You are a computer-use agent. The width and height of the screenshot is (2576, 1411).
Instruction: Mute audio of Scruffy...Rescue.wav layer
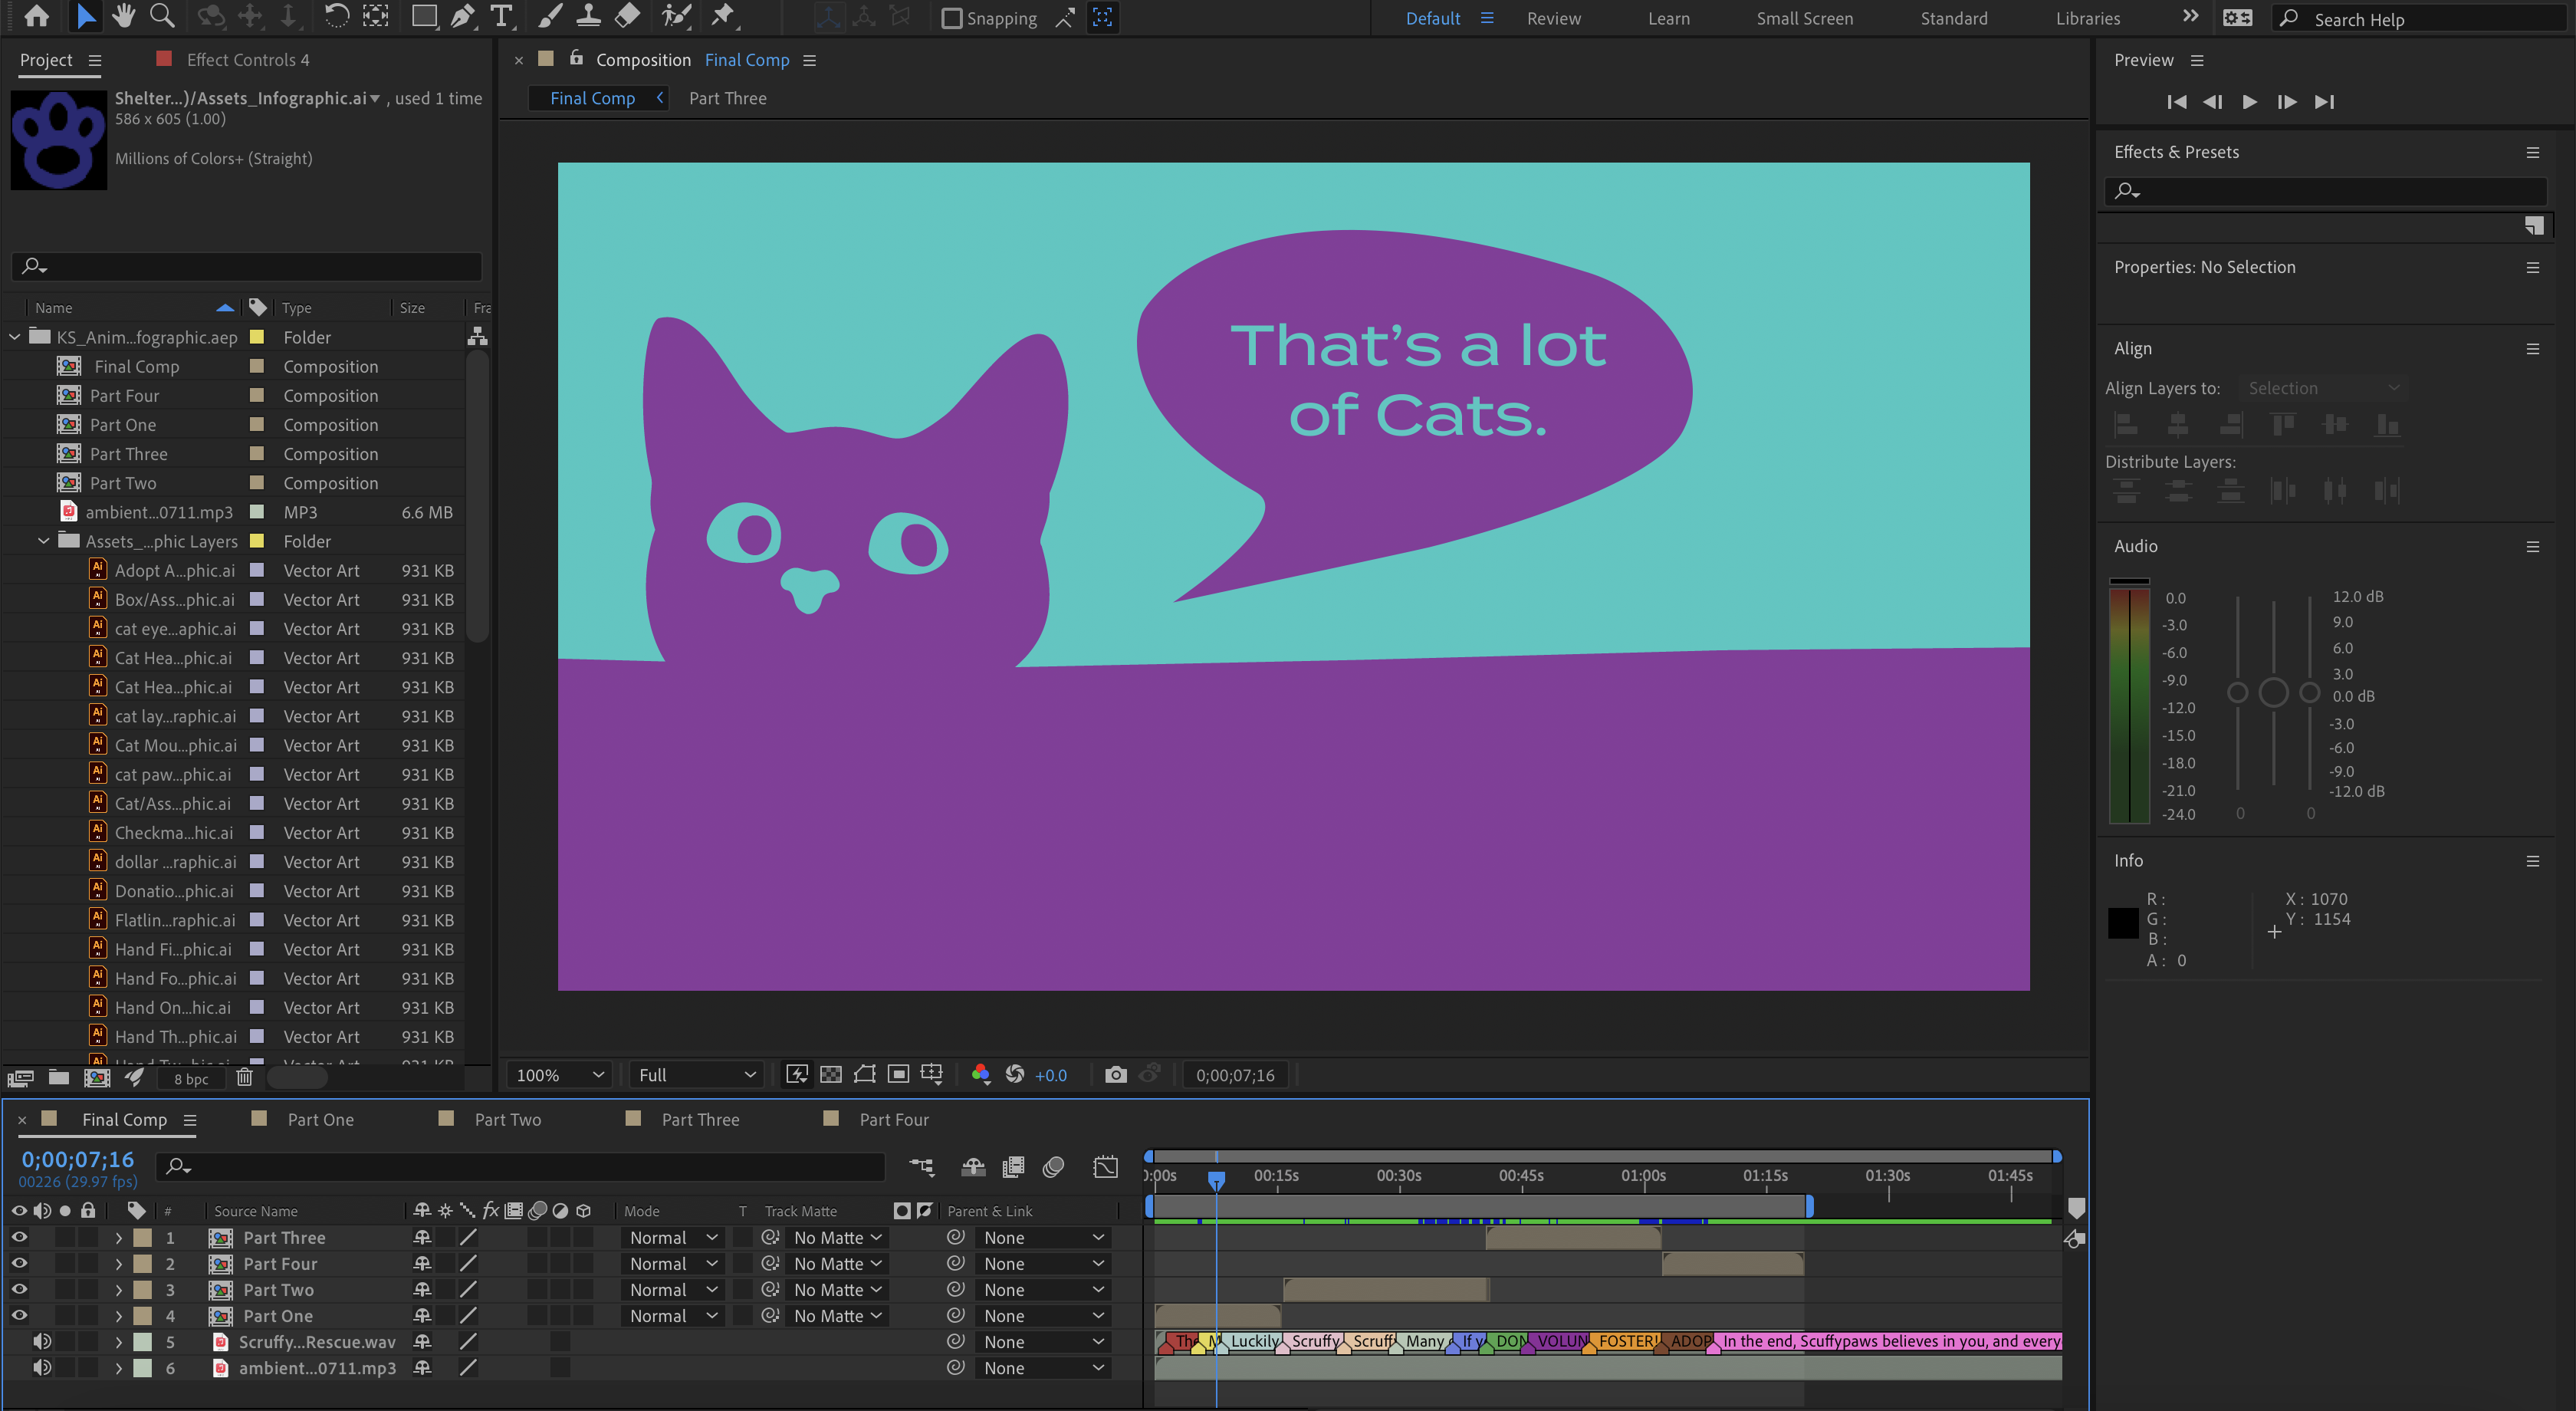pyautogui.click(x=42, y=1341)
